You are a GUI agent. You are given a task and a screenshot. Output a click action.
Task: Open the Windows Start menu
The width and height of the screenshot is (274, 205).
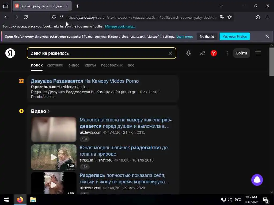point(6,200)
